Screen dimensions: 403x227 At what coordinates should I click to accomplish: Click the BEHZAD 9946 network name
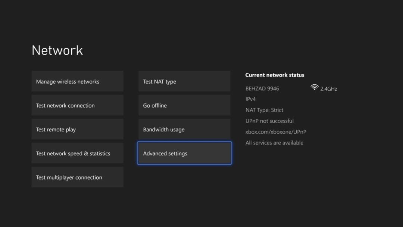click(262, 88)
